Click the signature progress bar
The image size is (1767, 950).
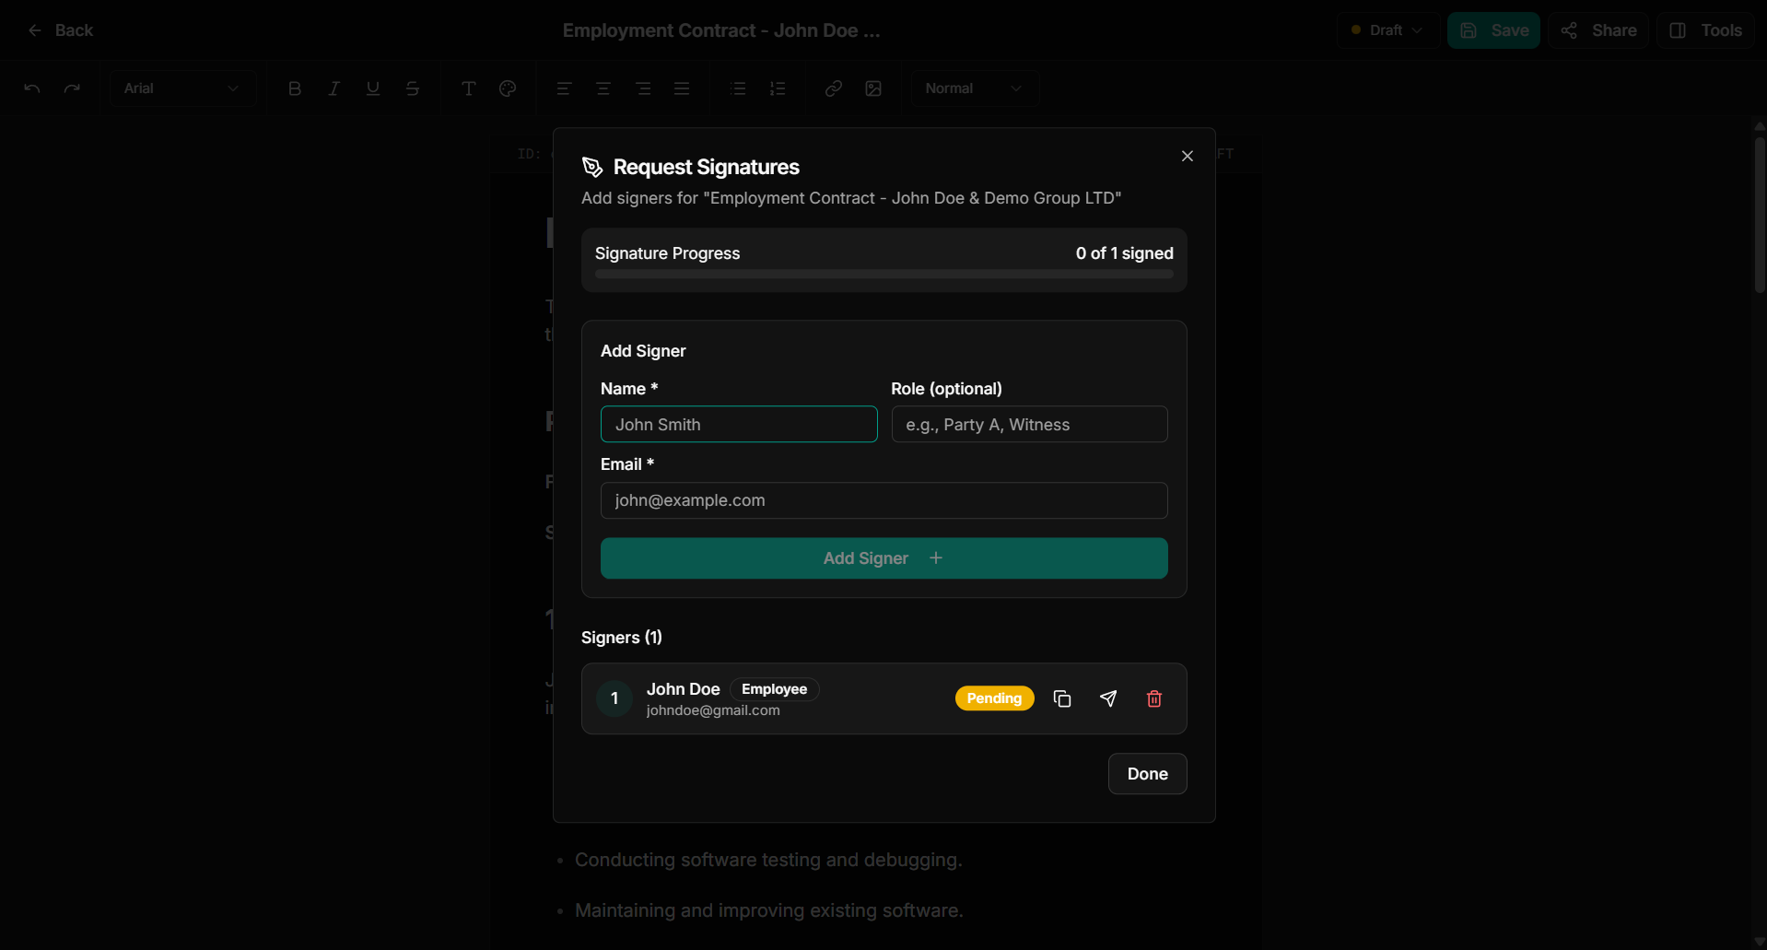tap(884, 274)
